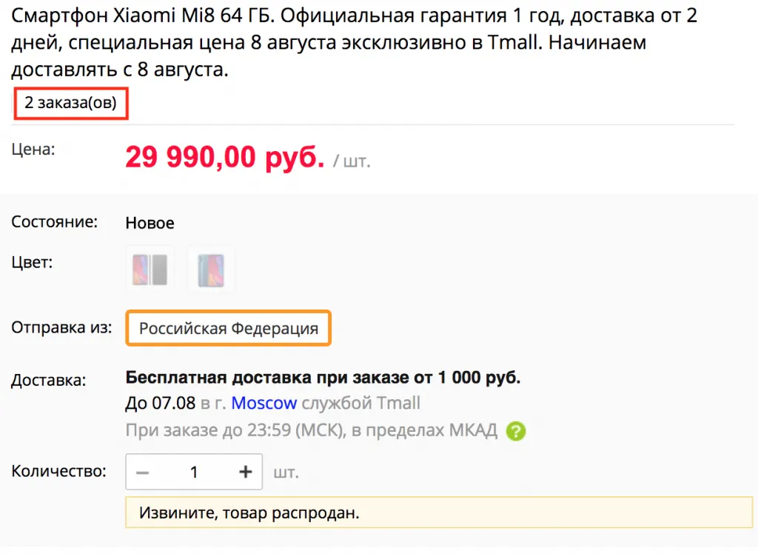Viewport: 758px width, 554px height.
Task: Click the quantity input field
Action: [x=194, y=472]
